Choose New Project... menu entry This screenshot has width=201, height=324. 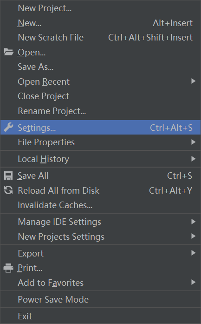100,8
